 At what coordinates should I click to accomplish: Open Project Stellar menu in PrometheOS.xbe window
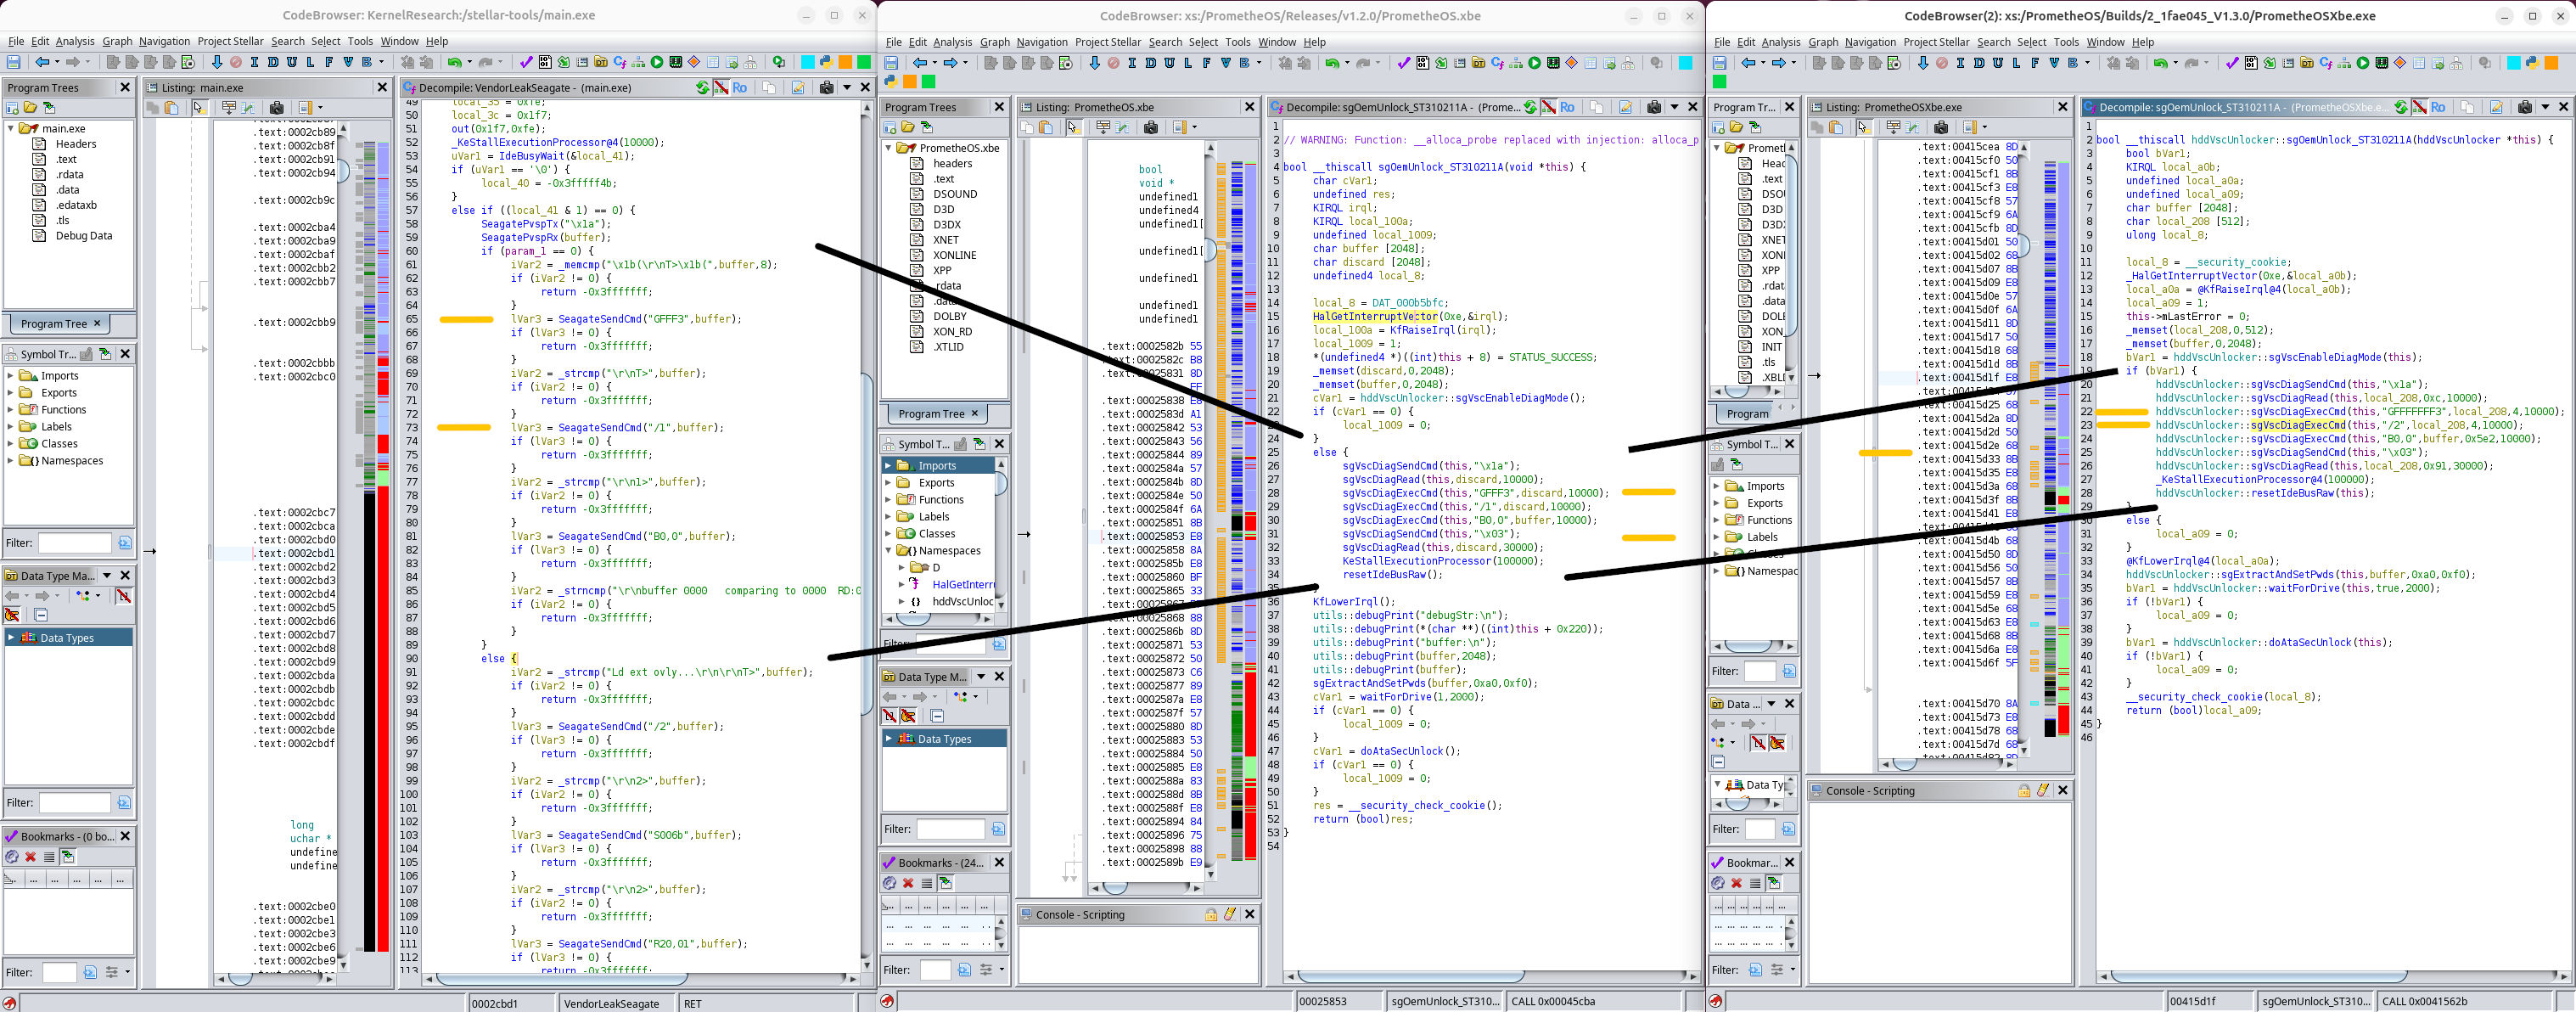coord(1108,42)
